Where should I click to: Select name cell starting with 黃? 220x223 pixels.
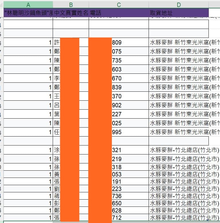[x=71, y=174]
